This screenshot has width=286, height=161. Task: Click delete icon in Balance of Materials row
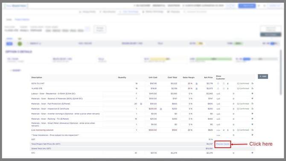(x=233, y=99)
